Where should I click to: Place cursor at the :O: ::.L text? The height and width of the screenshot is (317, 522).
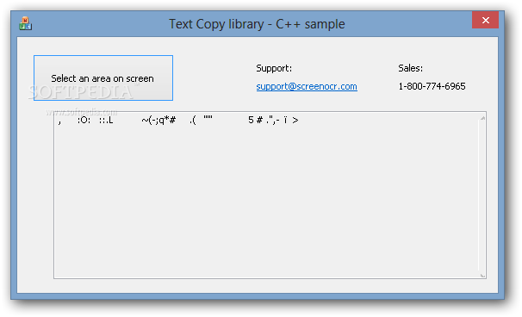pos(96,121)
